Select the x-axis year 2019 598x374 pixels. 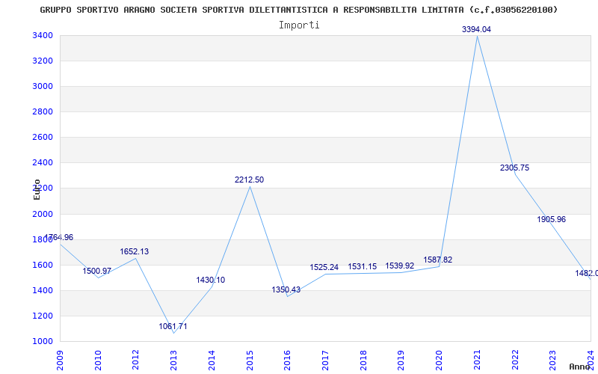point(401,360)
